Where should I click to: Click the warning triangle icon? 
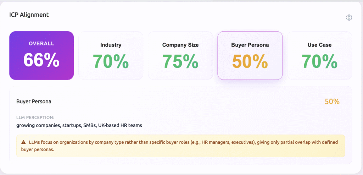tap(23, 142)
